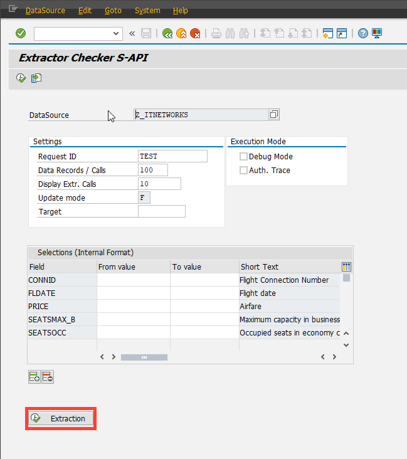
Task: Click the right-side scroll-right arrow under Short Text
Action: [x=334, y=357]
